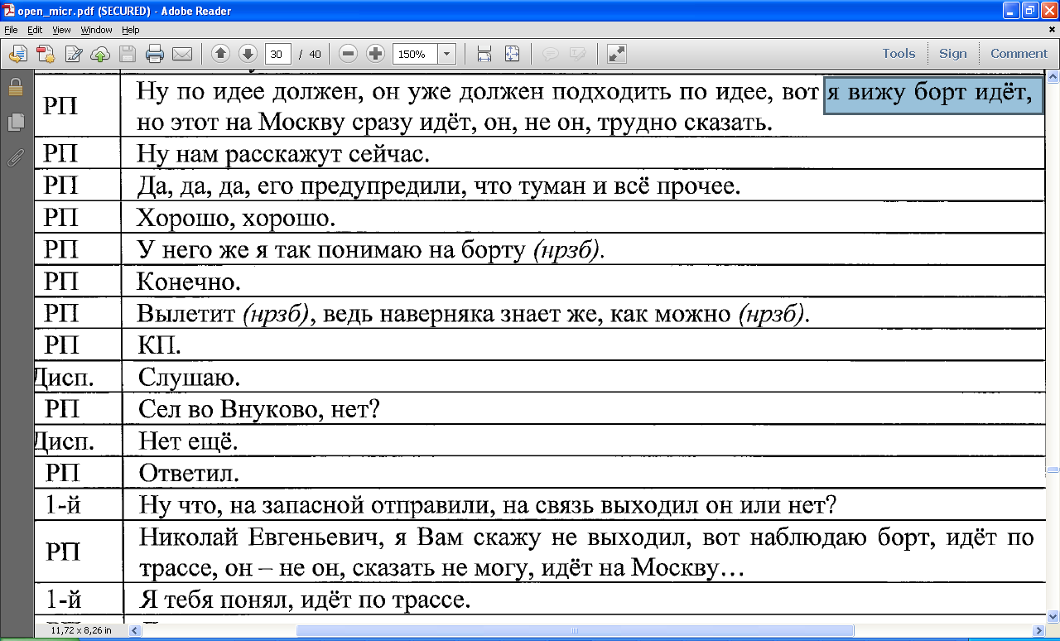Click the highlighted text 'я вижу борт идёт,'
This screenshot has width=1060, height=641.
933,94
